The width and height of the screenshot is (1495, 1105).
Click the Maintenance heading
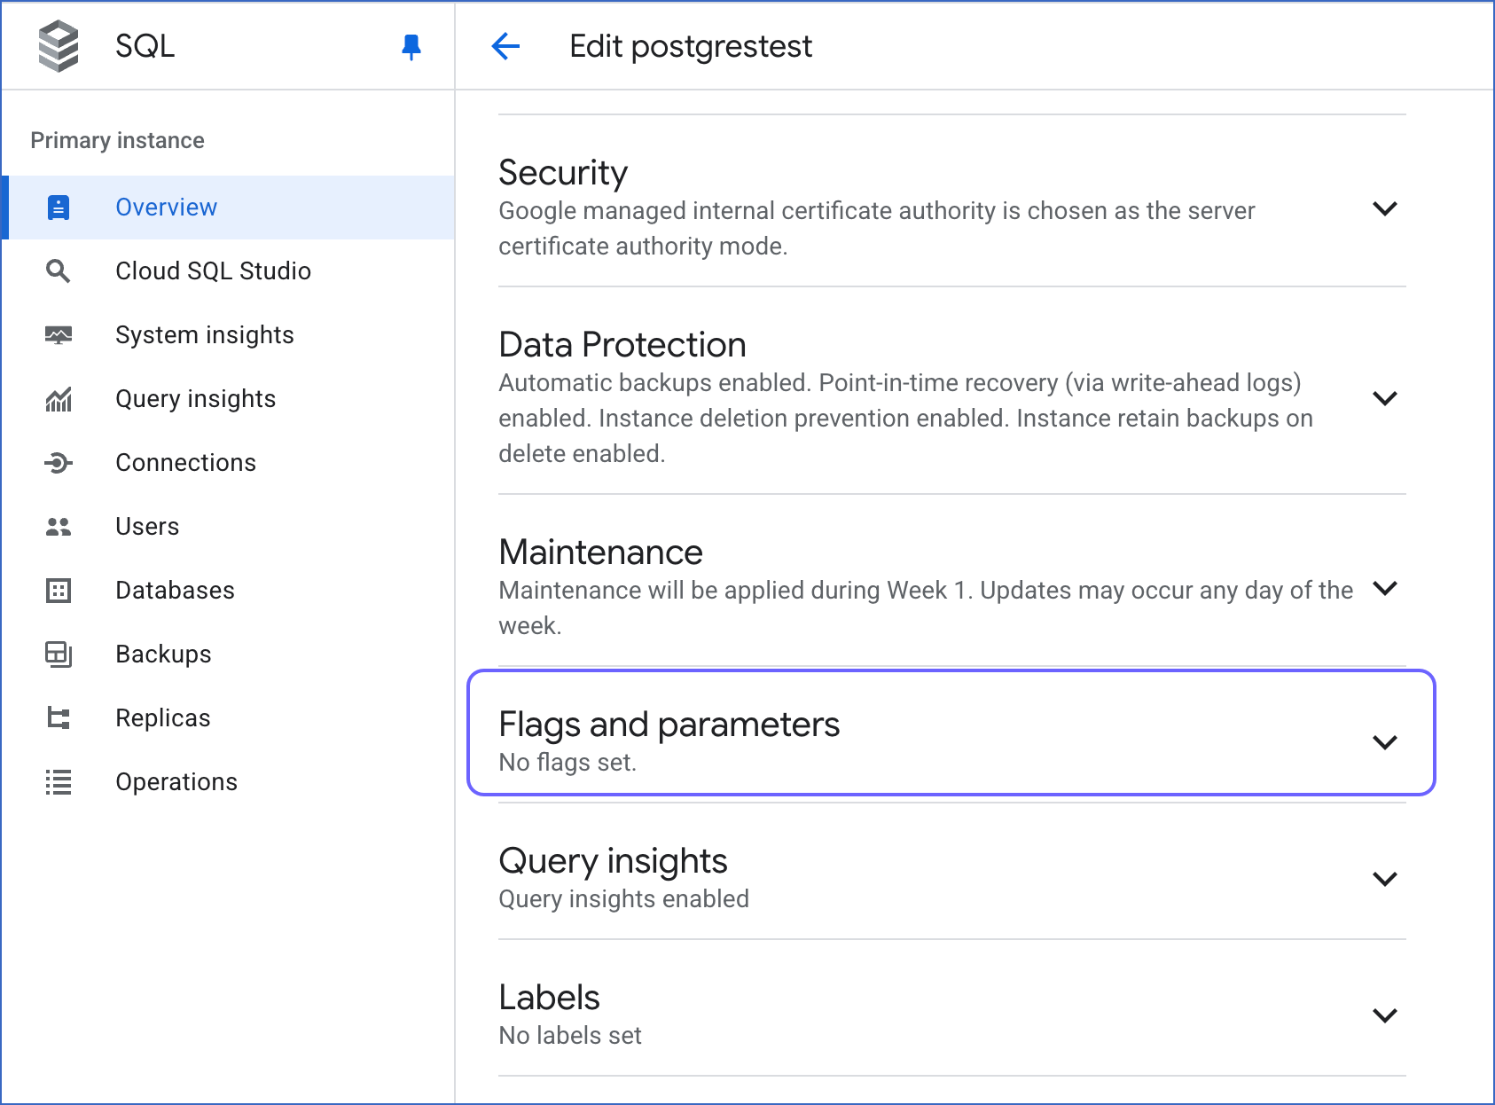coord(600,552)
